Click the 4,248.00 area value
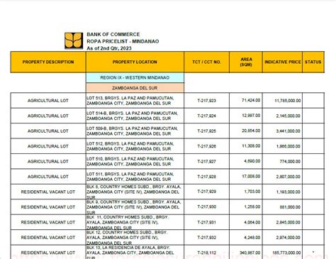The width and height of the screenshot is (336, 259). (252, 237)
